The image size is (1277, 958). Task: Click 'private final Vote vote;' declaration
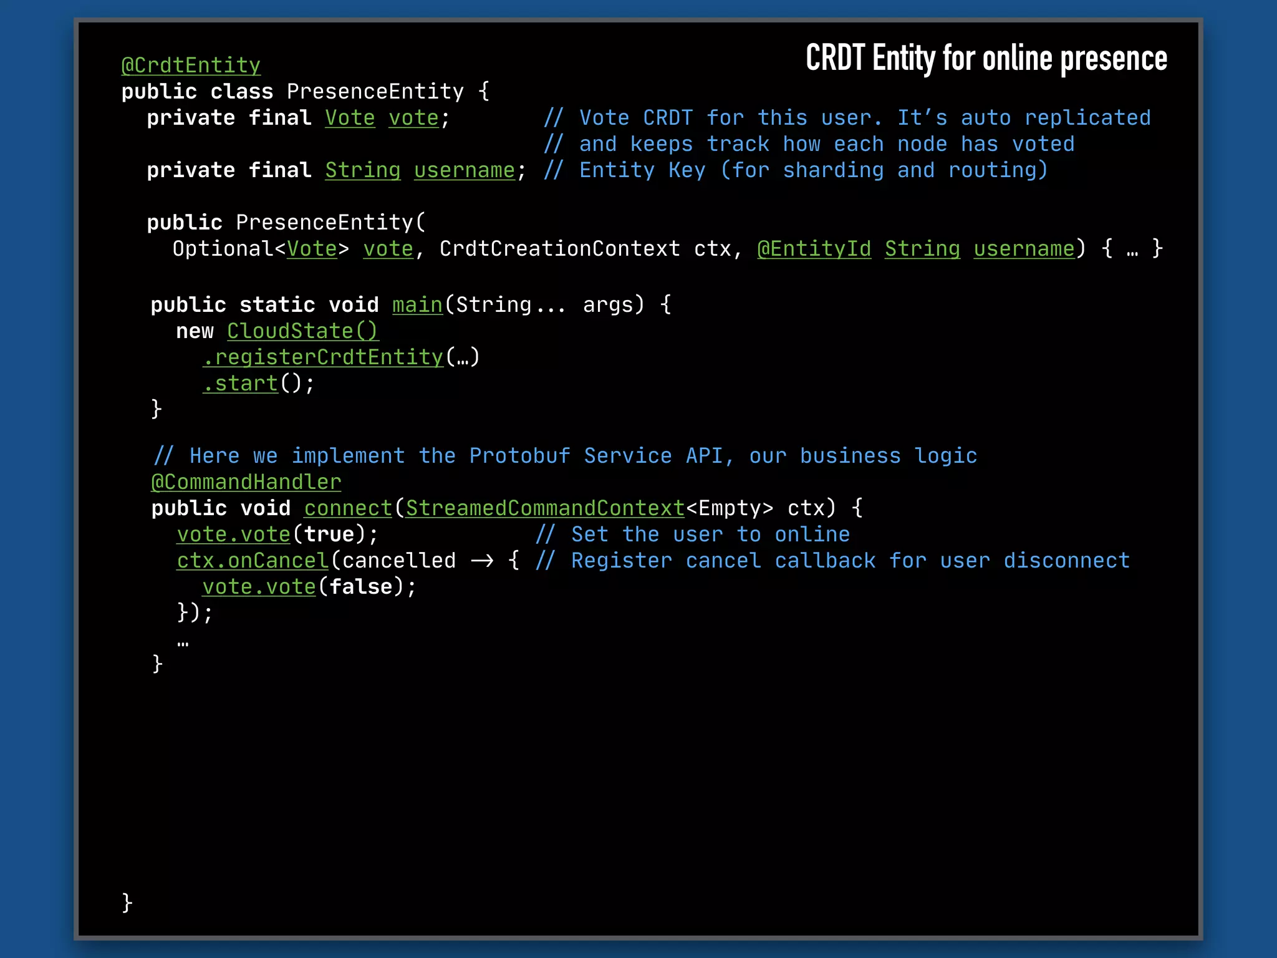point(299,118)
